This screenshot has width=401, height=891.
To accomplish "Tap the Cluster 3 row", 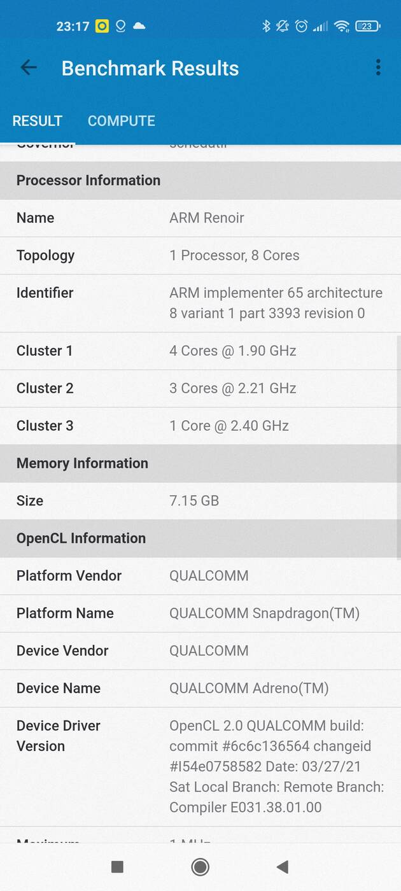I will point(200,426).
